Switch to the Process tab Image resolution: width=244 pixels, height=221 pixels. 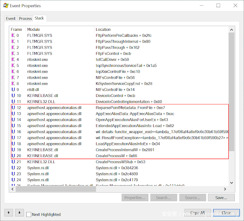click(x=25, y=19)
